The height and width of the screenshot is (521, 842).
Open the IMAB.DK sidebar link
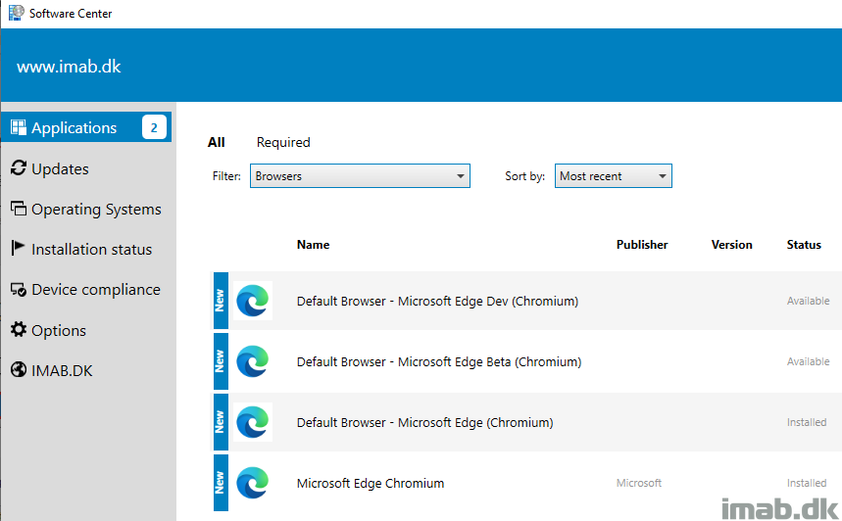click(62, 370)
